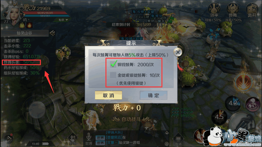Tap skill on cooldown showing 4.5
262x147 pixels.
click(x=219, y=117)
